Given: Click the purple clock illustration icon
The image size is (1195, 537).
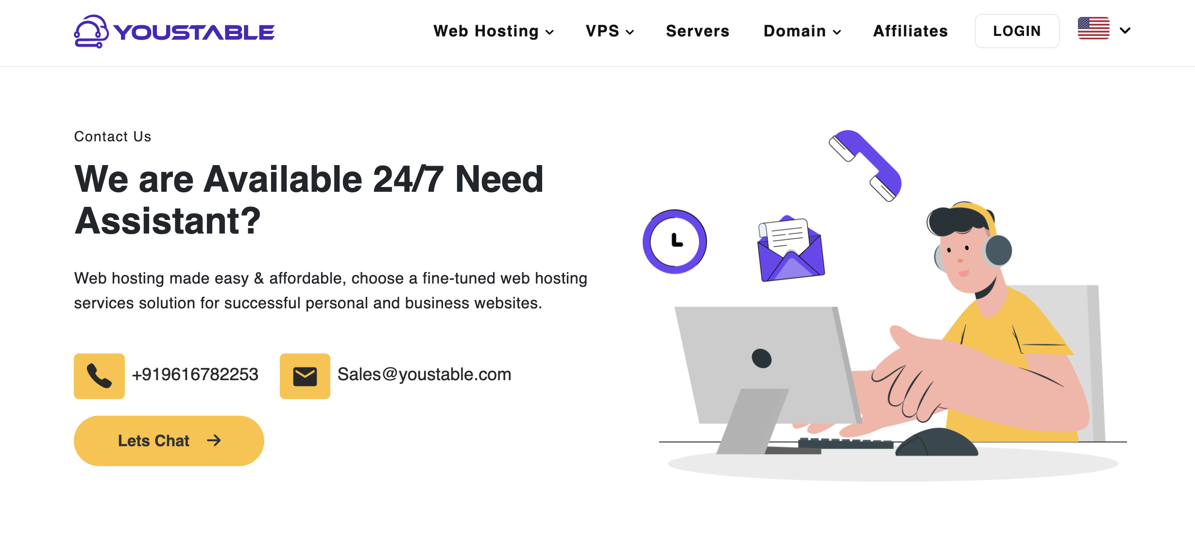Looking at the screenshot, I should [675, 241].
